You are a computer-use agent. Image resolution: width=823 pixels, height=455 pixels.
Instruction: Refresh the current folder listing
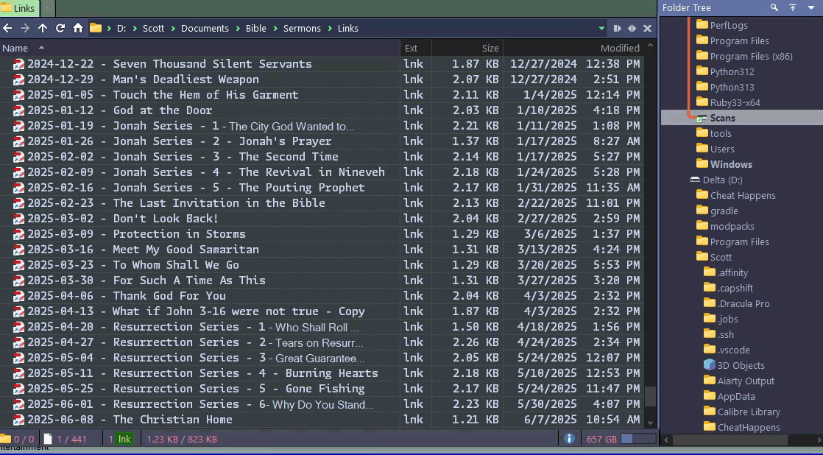coord(60,28)
